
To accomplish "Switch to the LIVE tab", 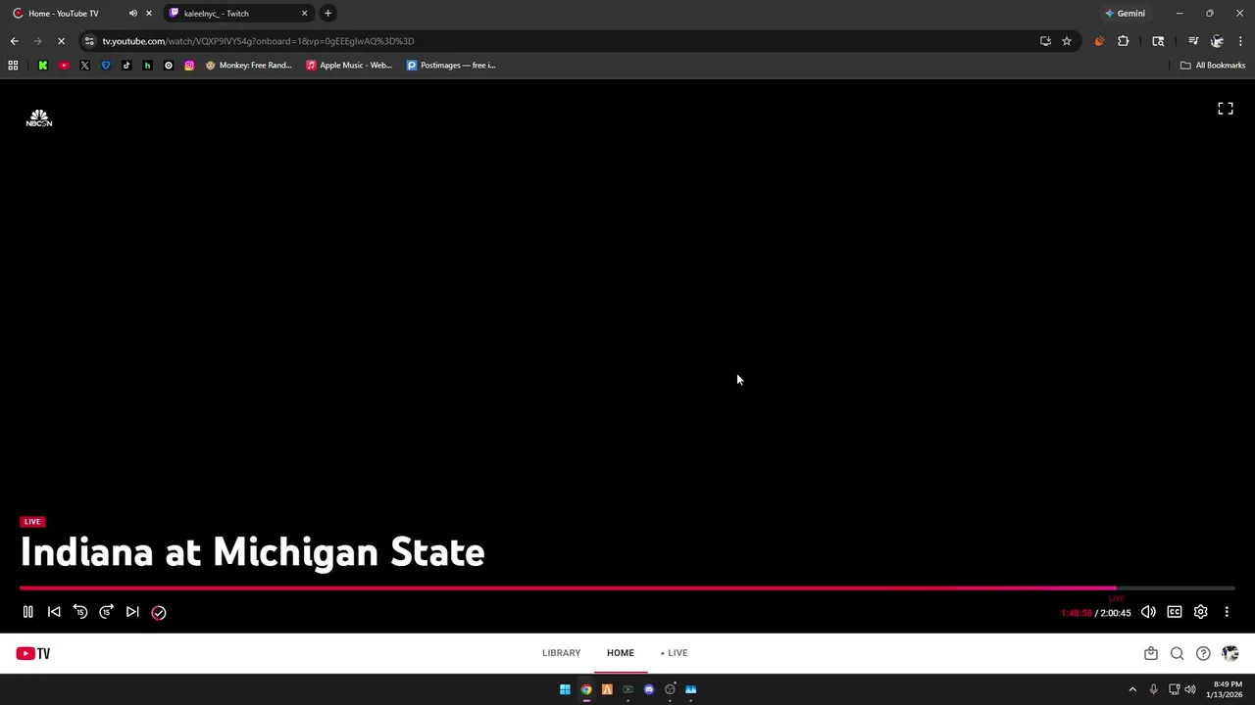I will point(675,653).
